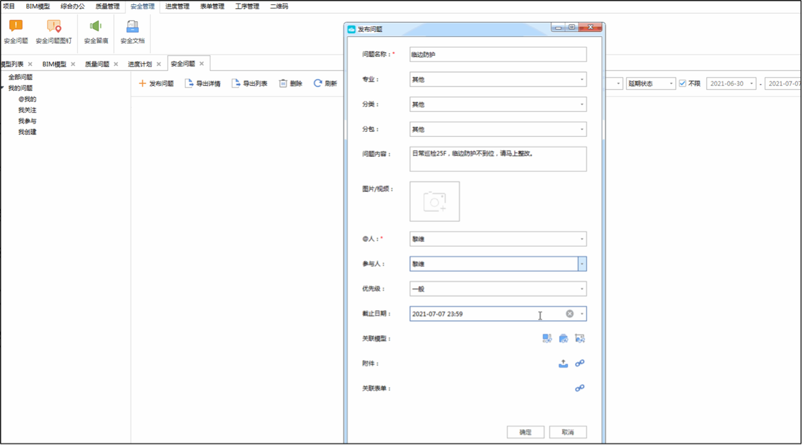The image size is (803, 445).
Task: Open the 安全问题图钉 pin icon
Action: tap(54, 26)
